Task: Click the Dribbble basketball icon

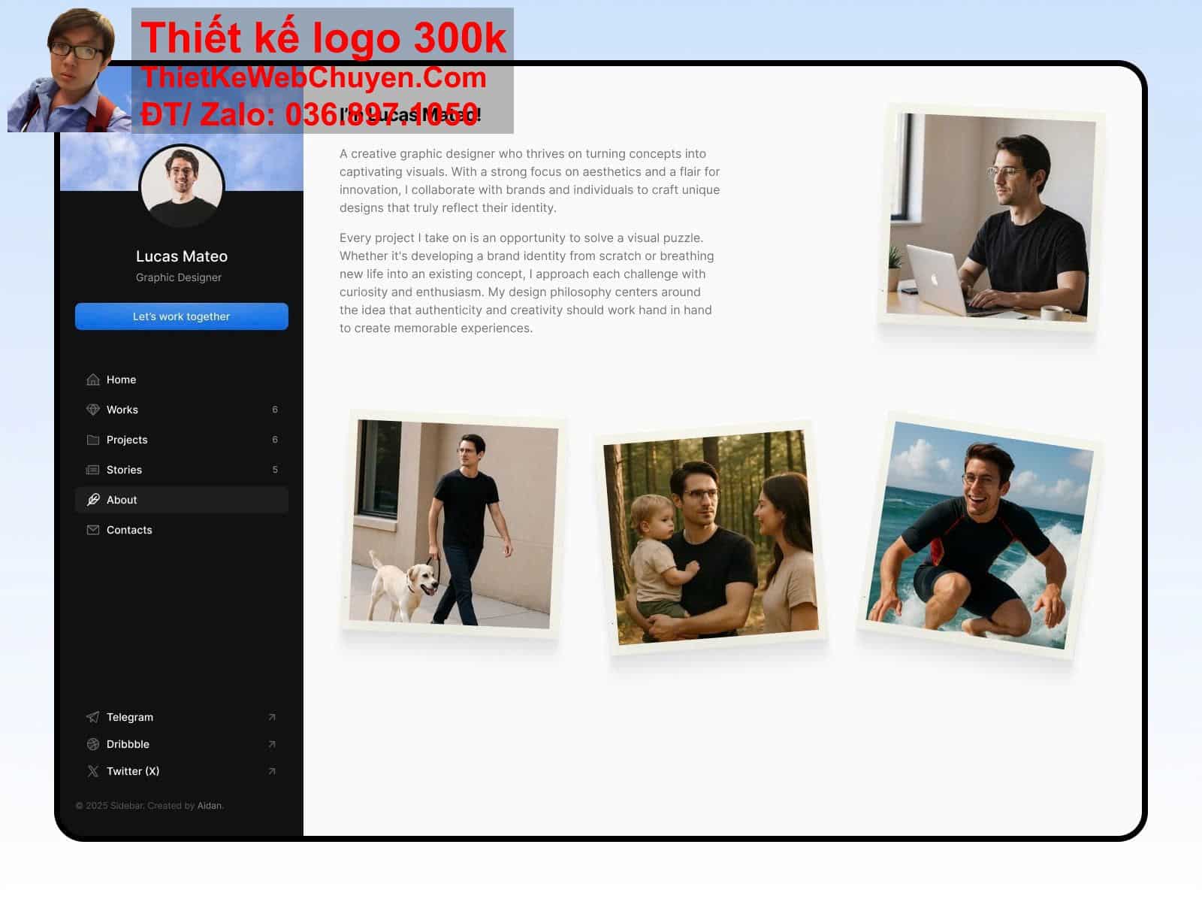Action: pos(93,744)
